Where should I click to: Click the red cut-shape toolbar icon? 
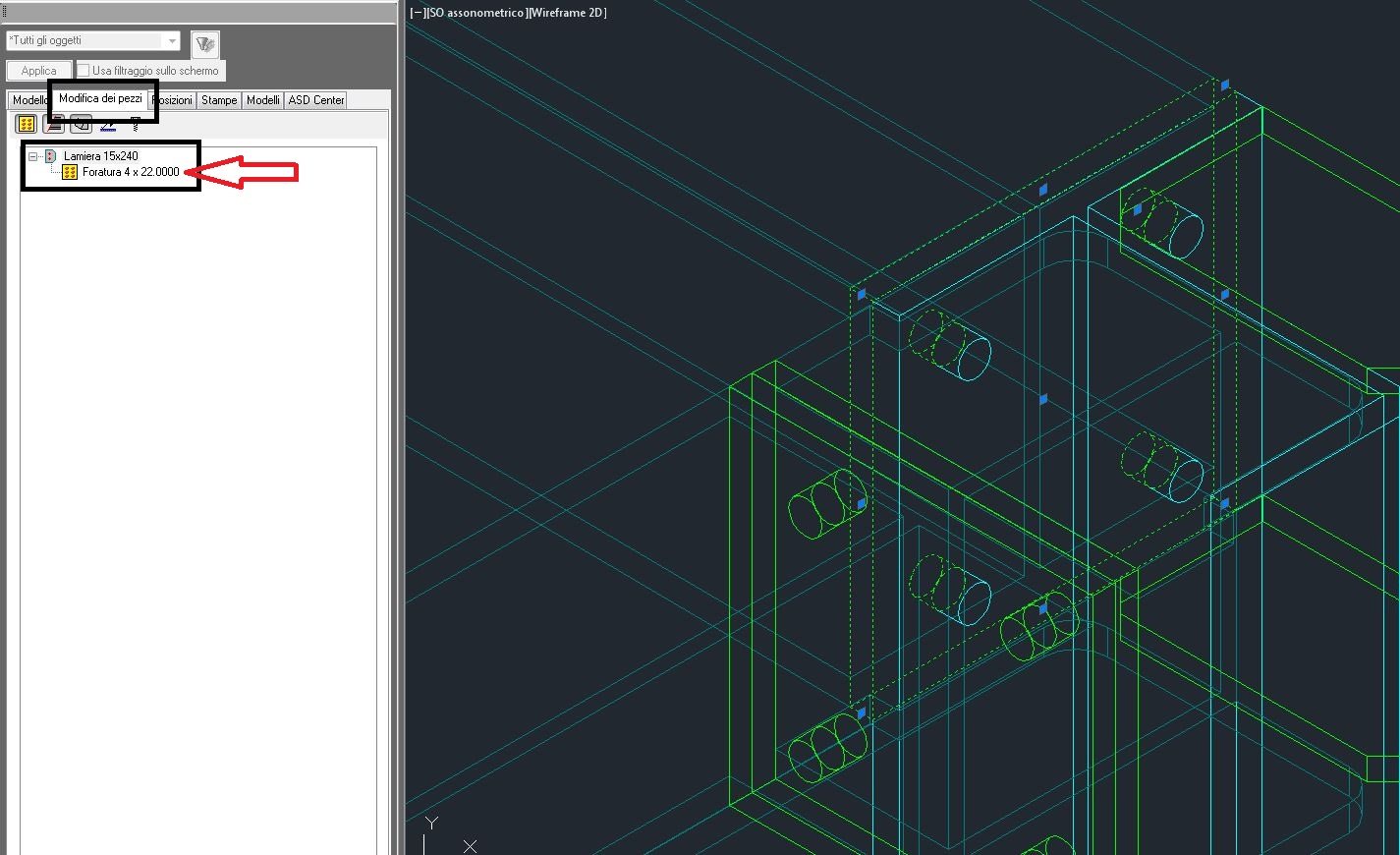(54, 124)
